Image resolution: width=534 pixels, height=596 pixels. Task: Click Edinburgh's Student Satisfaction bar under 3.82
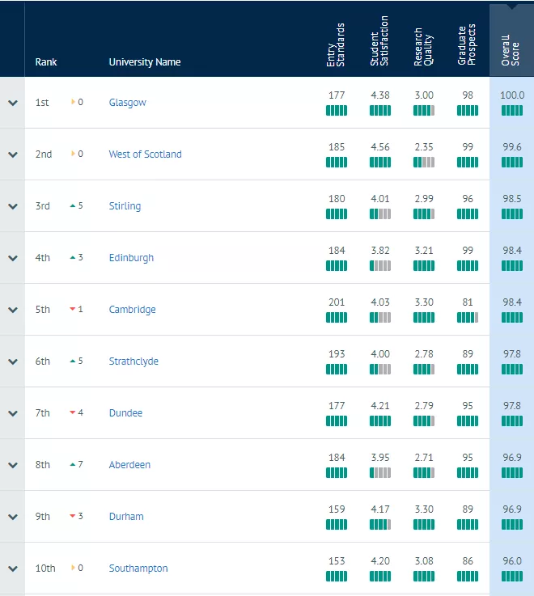(380, 266)
